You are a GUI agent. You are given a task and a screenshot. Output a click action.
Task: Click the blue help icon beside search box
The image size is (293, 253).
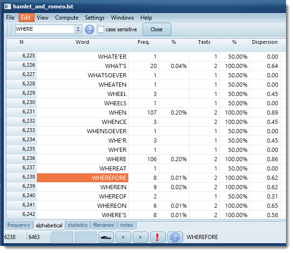pos(90,29)
